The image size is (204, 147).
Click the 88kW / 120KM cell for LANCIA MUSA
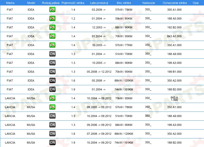pyautogui.click(x=124, y=134)
